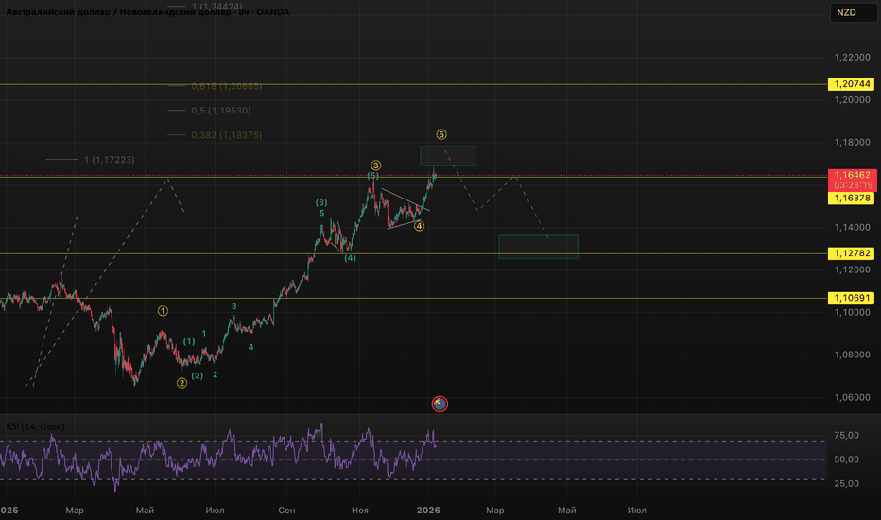The height and width of the screenshot is (520, 881).
Task: Select the 1,20744 yellow price label
Action: [x=852, y=84]
